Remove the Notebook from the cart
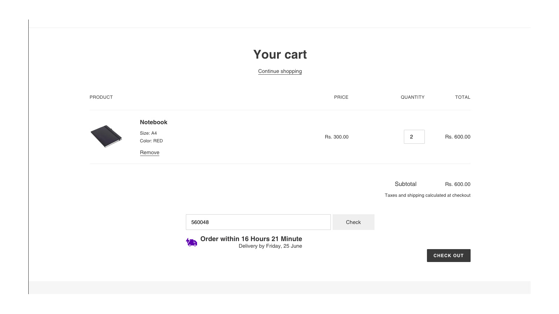 [x=150, y=152]
